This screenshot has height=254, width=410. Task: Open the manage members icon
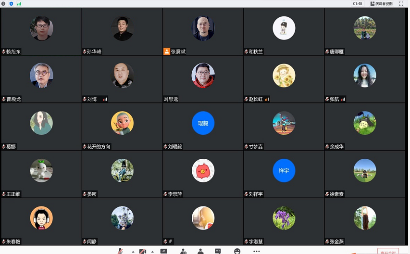[200, 252]
